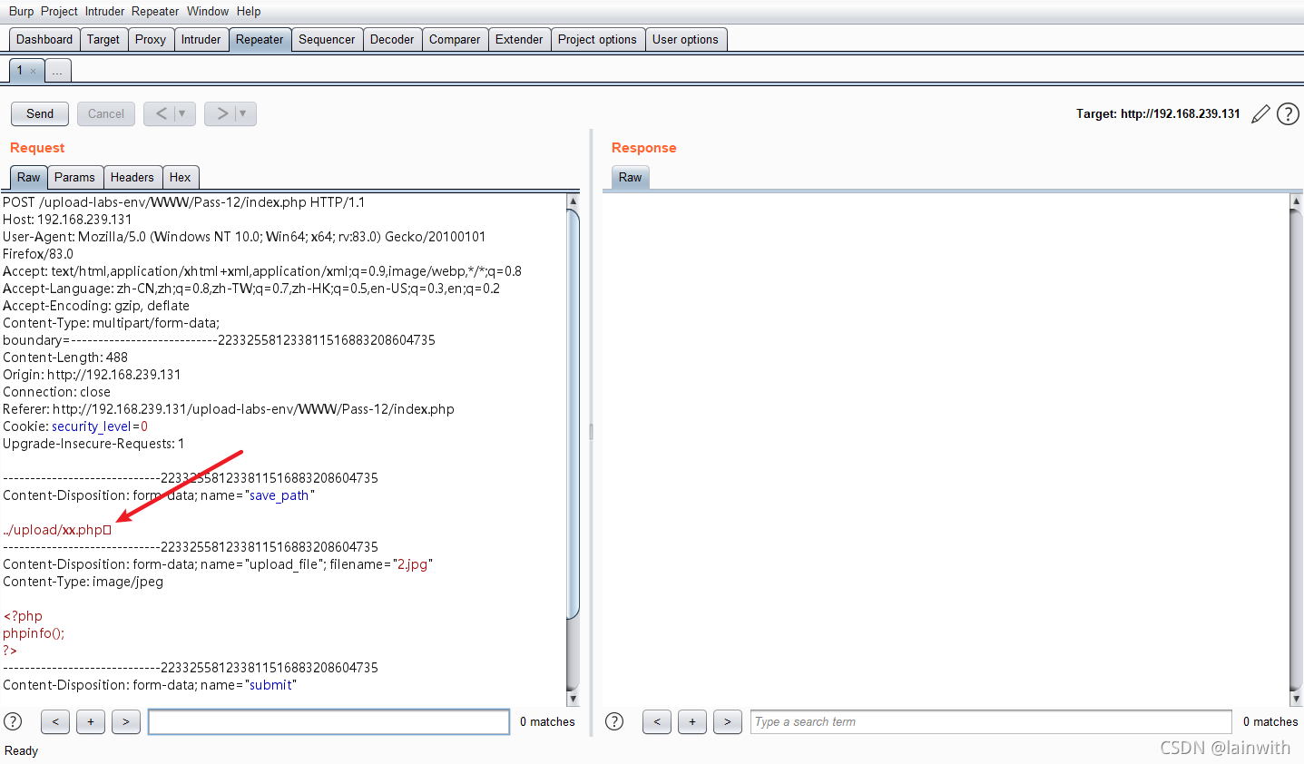Go forward in Repeater request history
Viewport: 1304px width, 764px height.
pos(222,113)
